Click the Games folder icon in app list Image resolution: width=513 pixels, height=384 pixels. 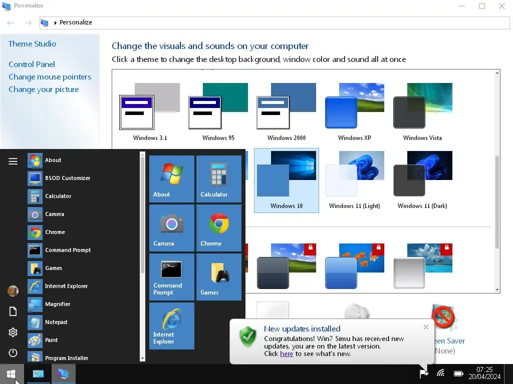click(35, 268)
